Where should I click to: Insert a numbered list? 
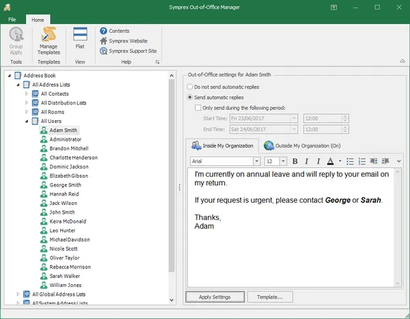click(x=362, y=161)
